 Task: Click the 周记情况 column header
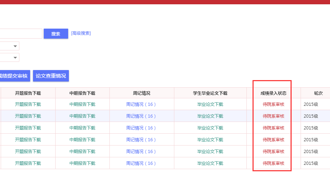pos(141,93)
